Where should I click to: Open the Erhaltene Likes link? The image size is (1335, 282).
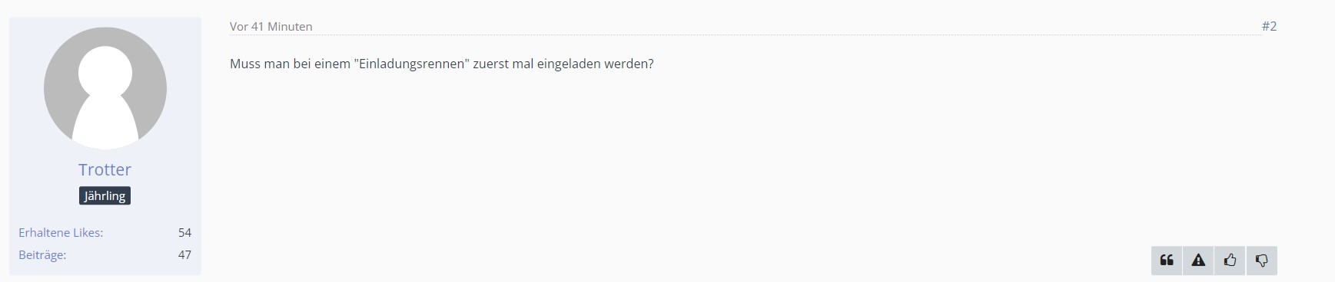coord(61,232)
